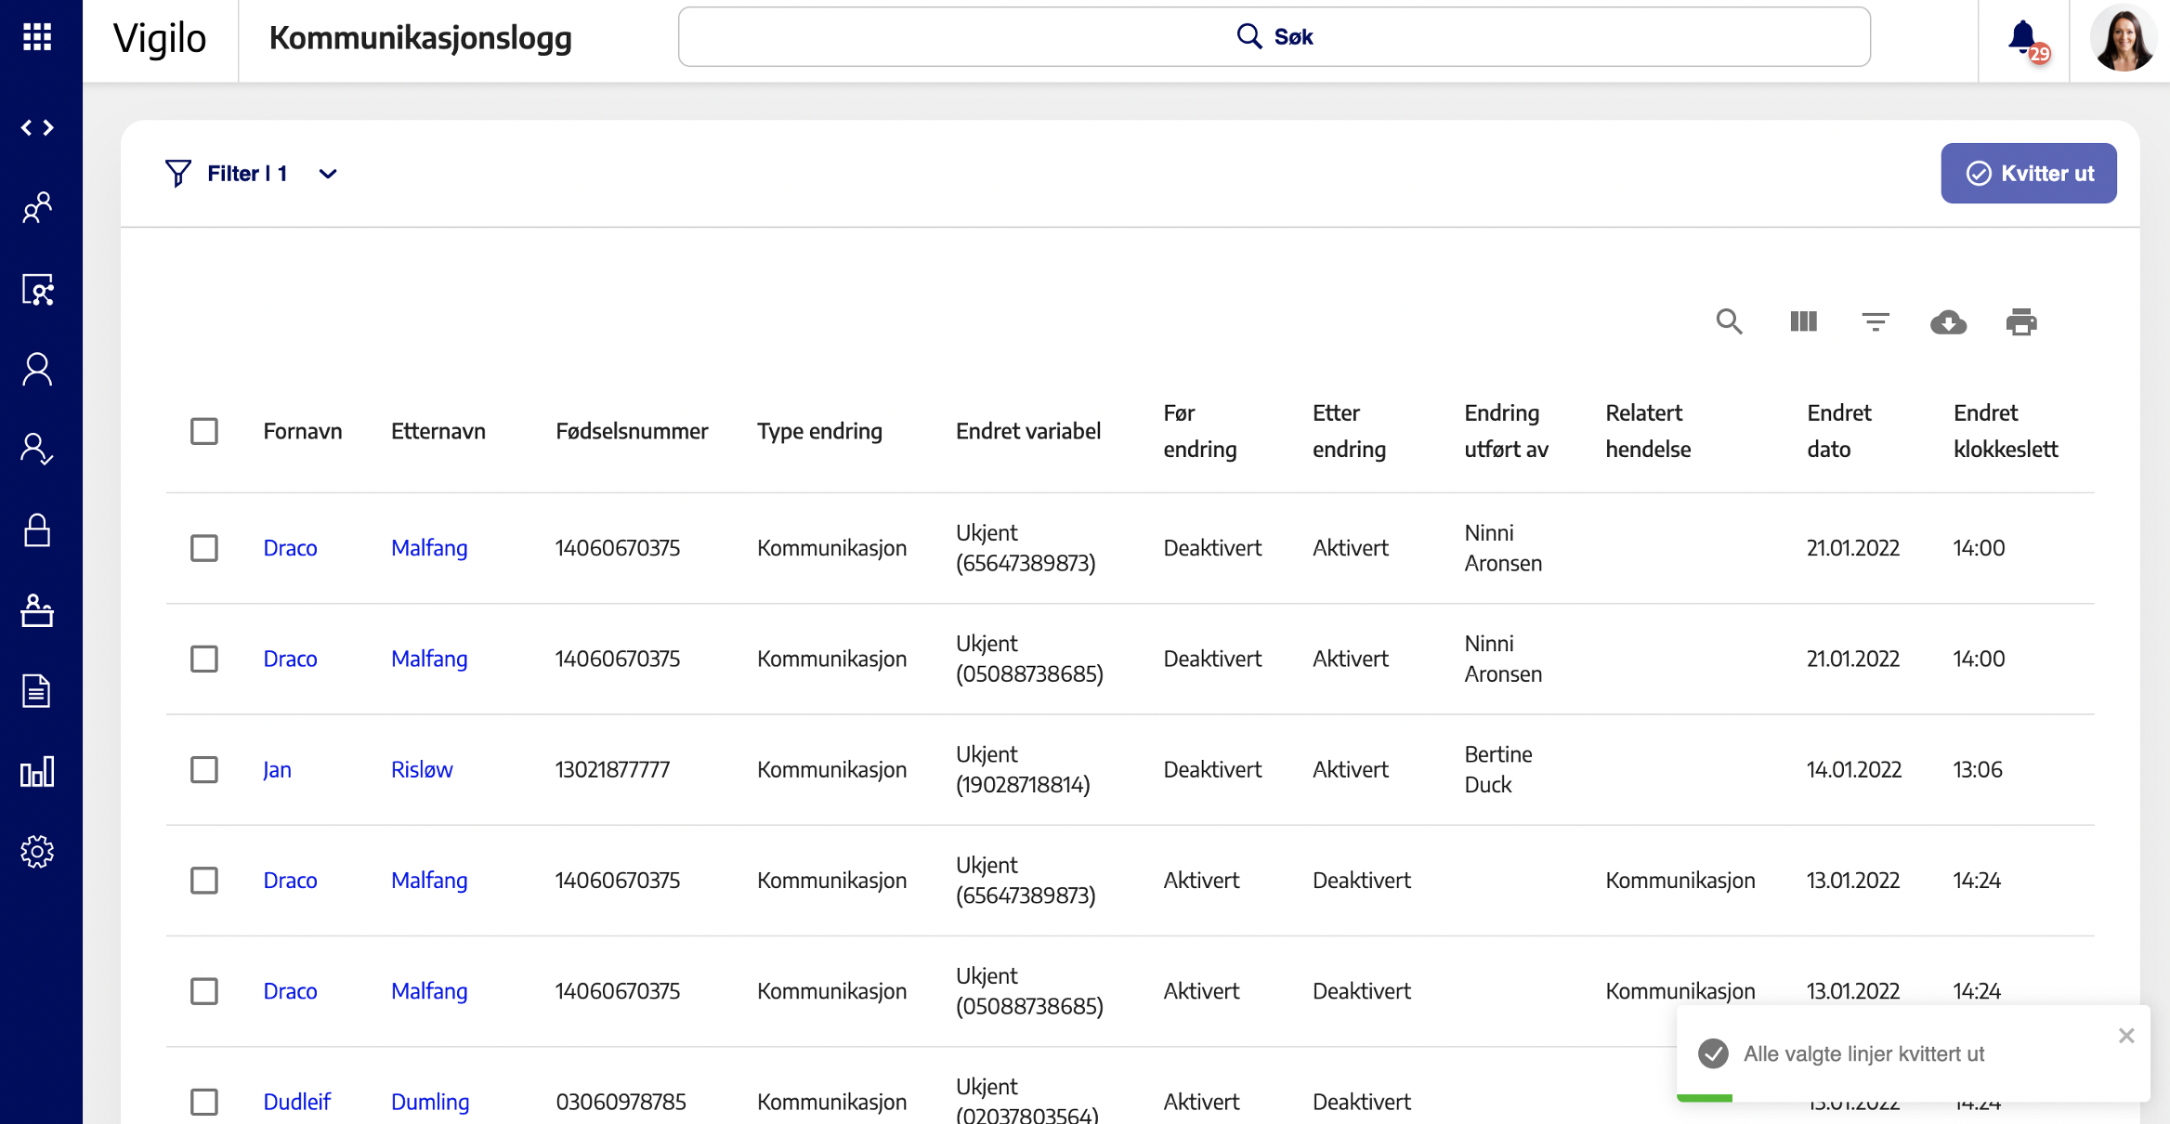2170x1124 pixels.
Task: Click the table search magnifier icon
Action: (1729, 322)
